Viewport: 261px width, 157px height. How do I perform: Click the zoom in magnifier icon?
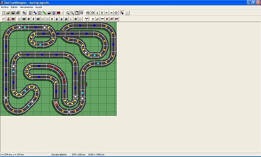[x=67, y=13]
